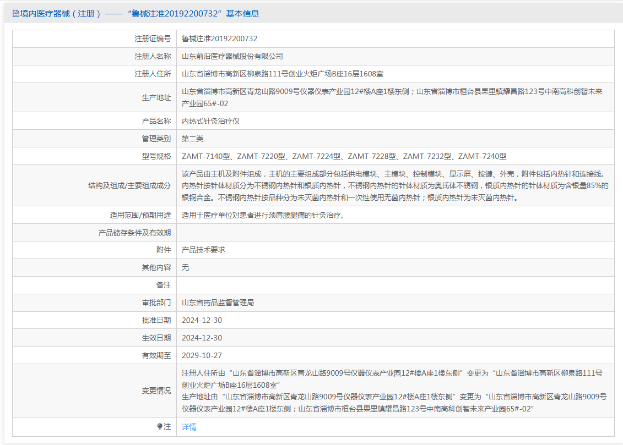This screenshot has width=623, height=445.
Task: Click the 第二类 management category value
Action: click(193, 139)
